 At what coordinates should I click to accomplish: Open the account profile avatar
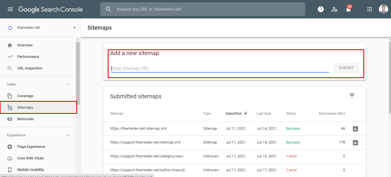click(x=383, y=9)
